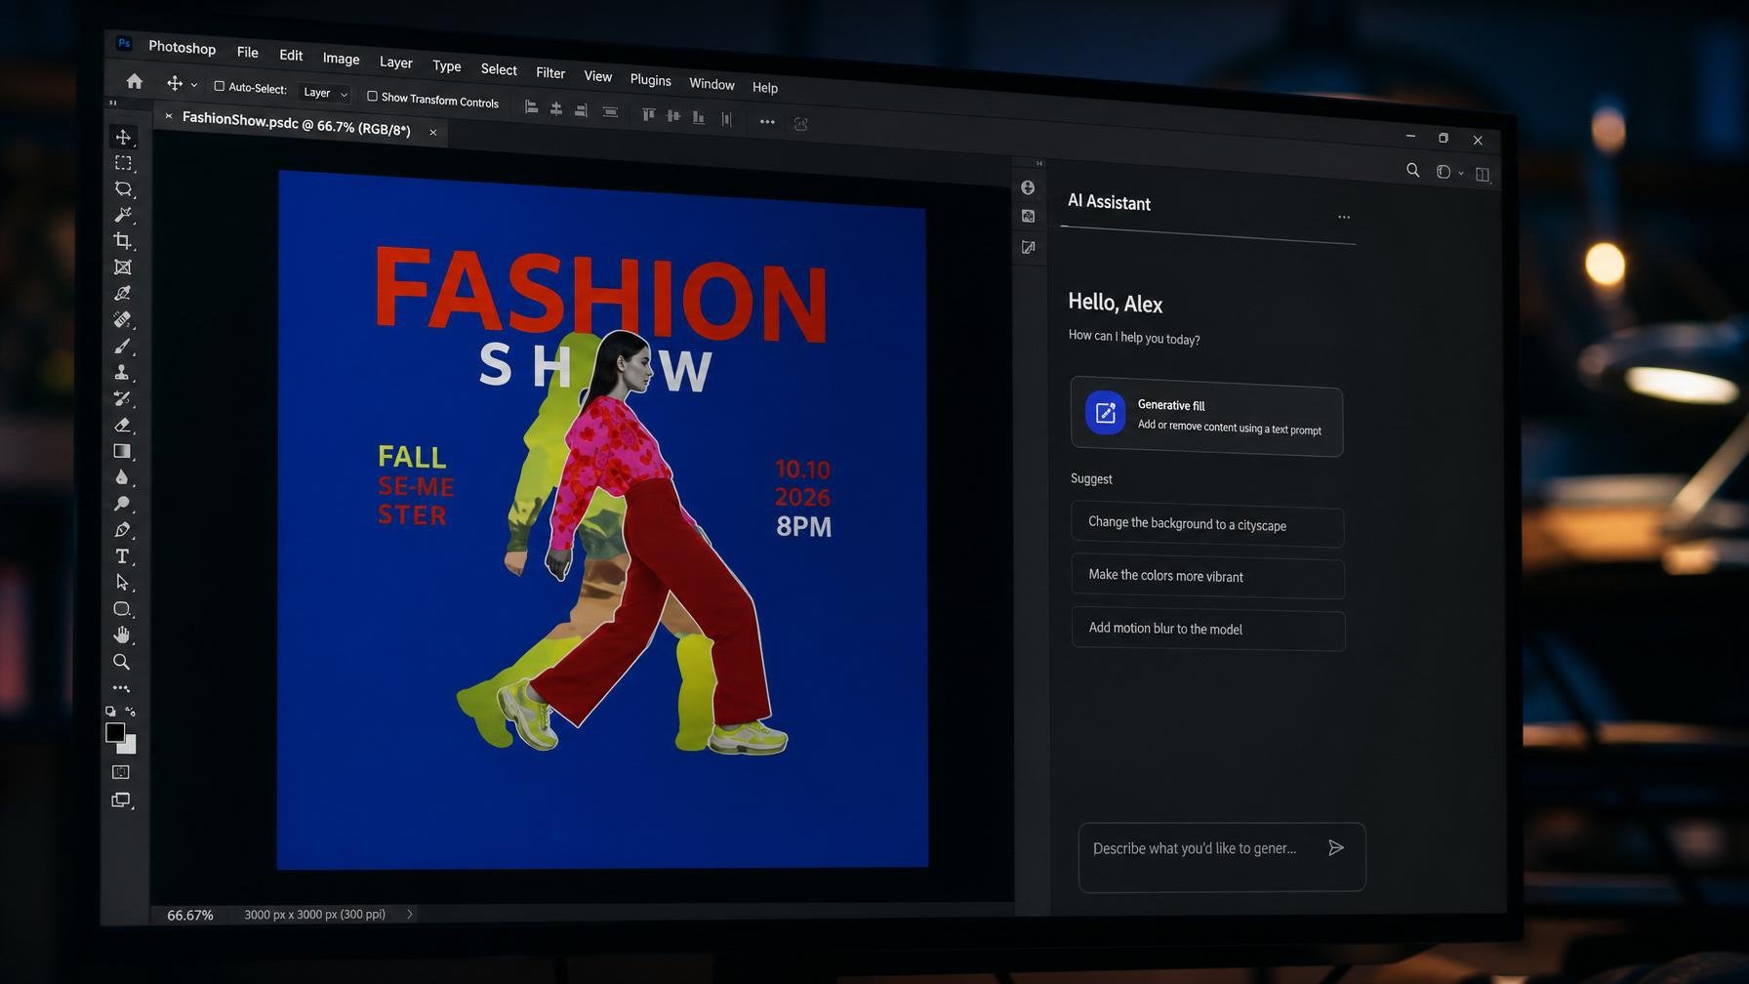Click the poster canvas image
The height and width of the screenshot is (984, 1749).
602,519
